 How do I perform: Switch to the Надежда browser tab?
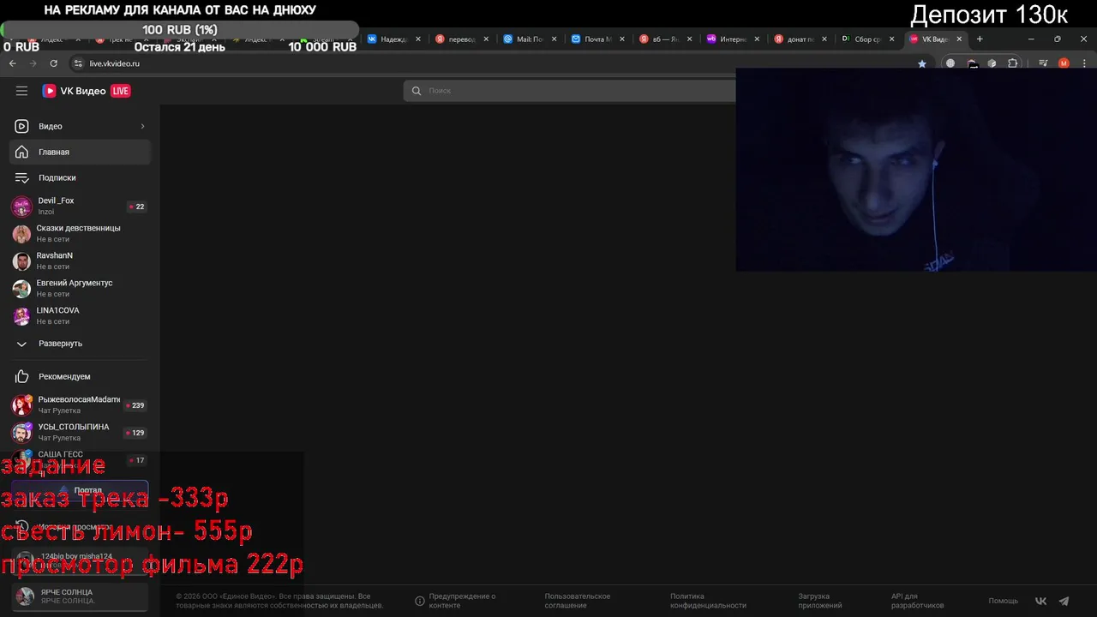tap(394, 39)
